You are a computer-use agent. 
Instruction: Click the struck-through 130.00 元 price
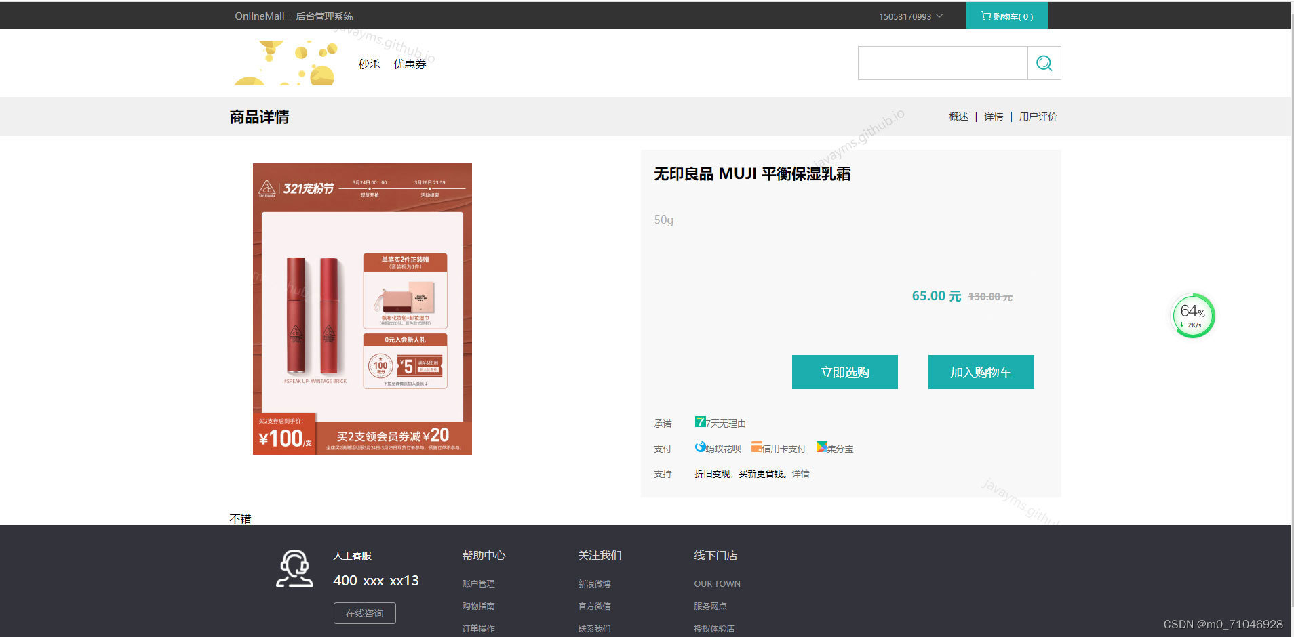point(990,297)
